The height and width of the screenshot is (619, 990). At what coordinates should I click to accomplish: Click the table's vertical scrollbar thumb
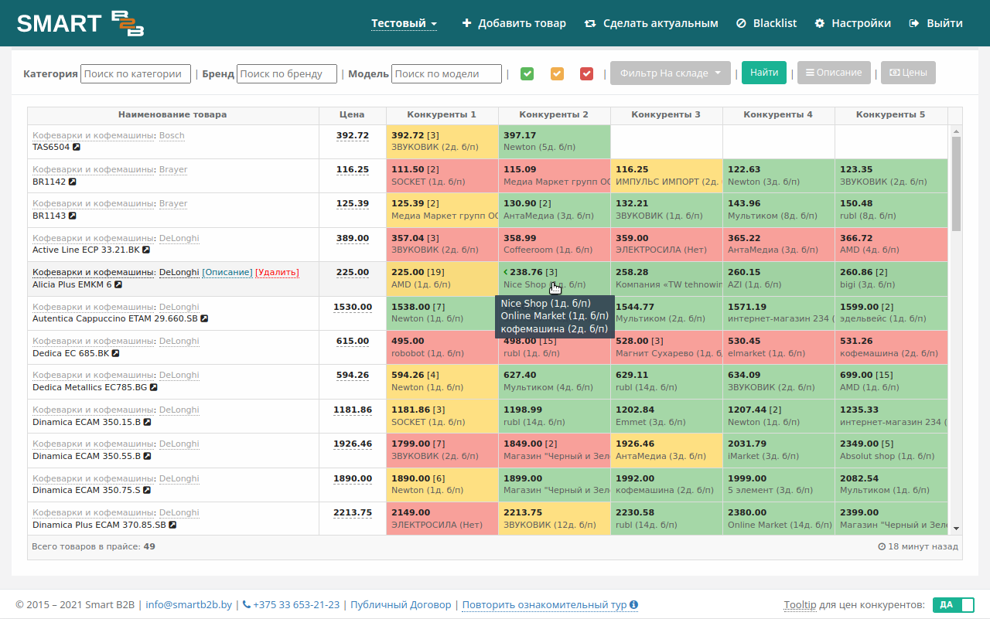point(956,184)
